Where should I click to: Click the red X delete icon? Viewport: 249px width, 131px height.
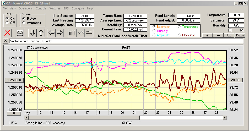(x=8, y=33)
